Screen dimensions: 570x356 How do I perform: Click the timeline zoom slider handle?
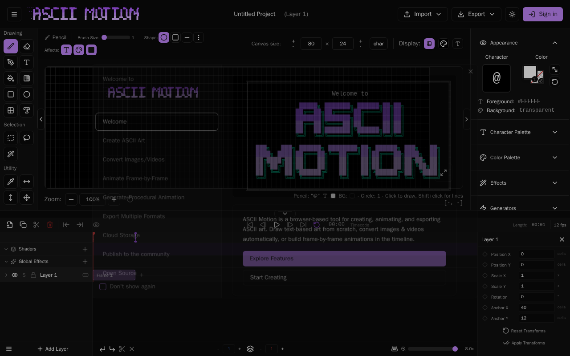click(x=455, y=349)
